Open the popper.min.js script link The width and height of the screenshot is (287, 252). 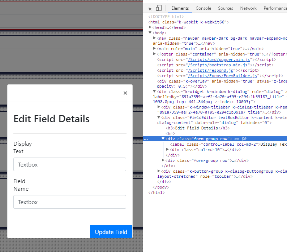[x=219, y=59]
